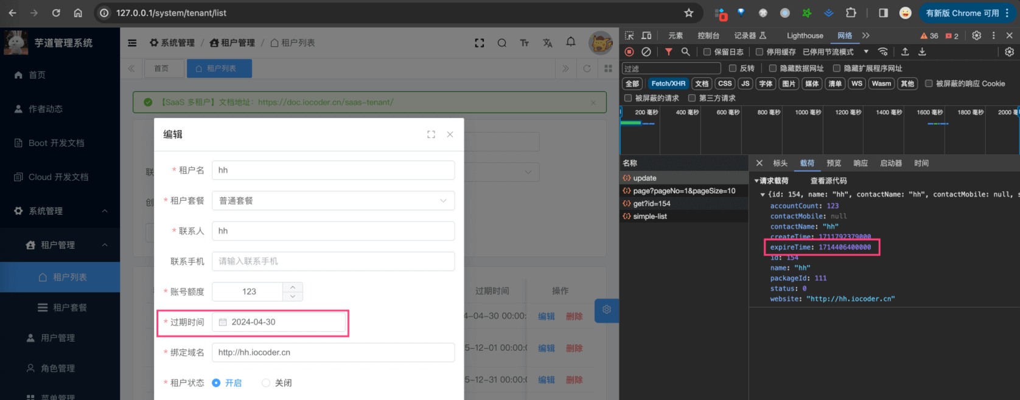Toggle the 停用缓存 checkbox
Screen dimensions: 1020x400
point(760,52)
